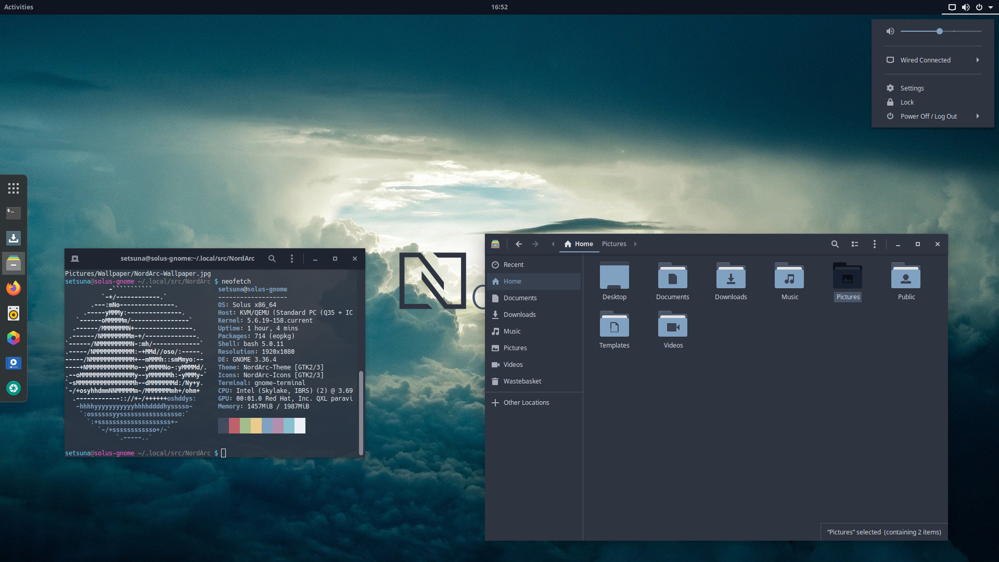Open the terminal's new tab button
999x562 pixels.
[x=75, y=259]
